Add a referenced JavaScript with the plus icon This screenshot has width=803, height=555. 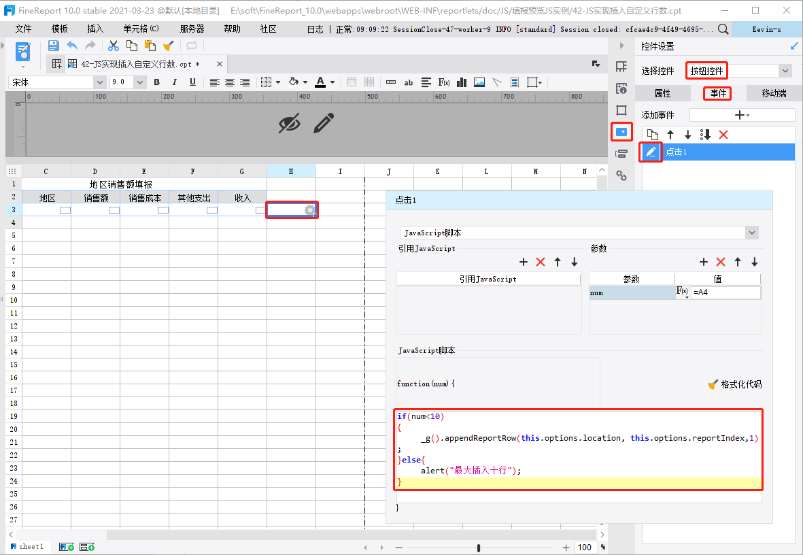pos(524,262)
